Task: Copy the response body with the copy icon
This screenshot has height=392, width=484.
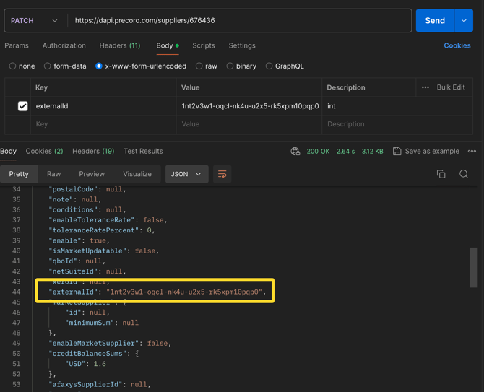Action: (x=441, y=174)
